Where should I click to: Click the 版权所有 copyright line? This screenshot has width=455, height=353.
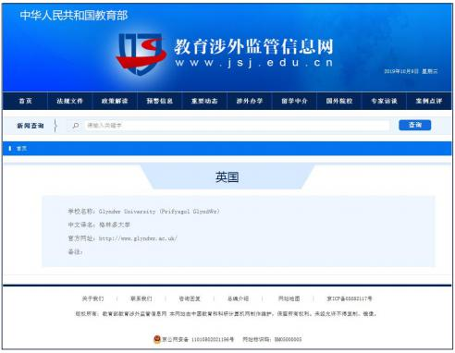pos(226,314)
